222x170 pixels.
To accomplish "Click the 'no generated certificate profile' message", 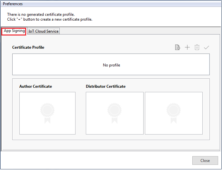I will (x=41, y=15).
